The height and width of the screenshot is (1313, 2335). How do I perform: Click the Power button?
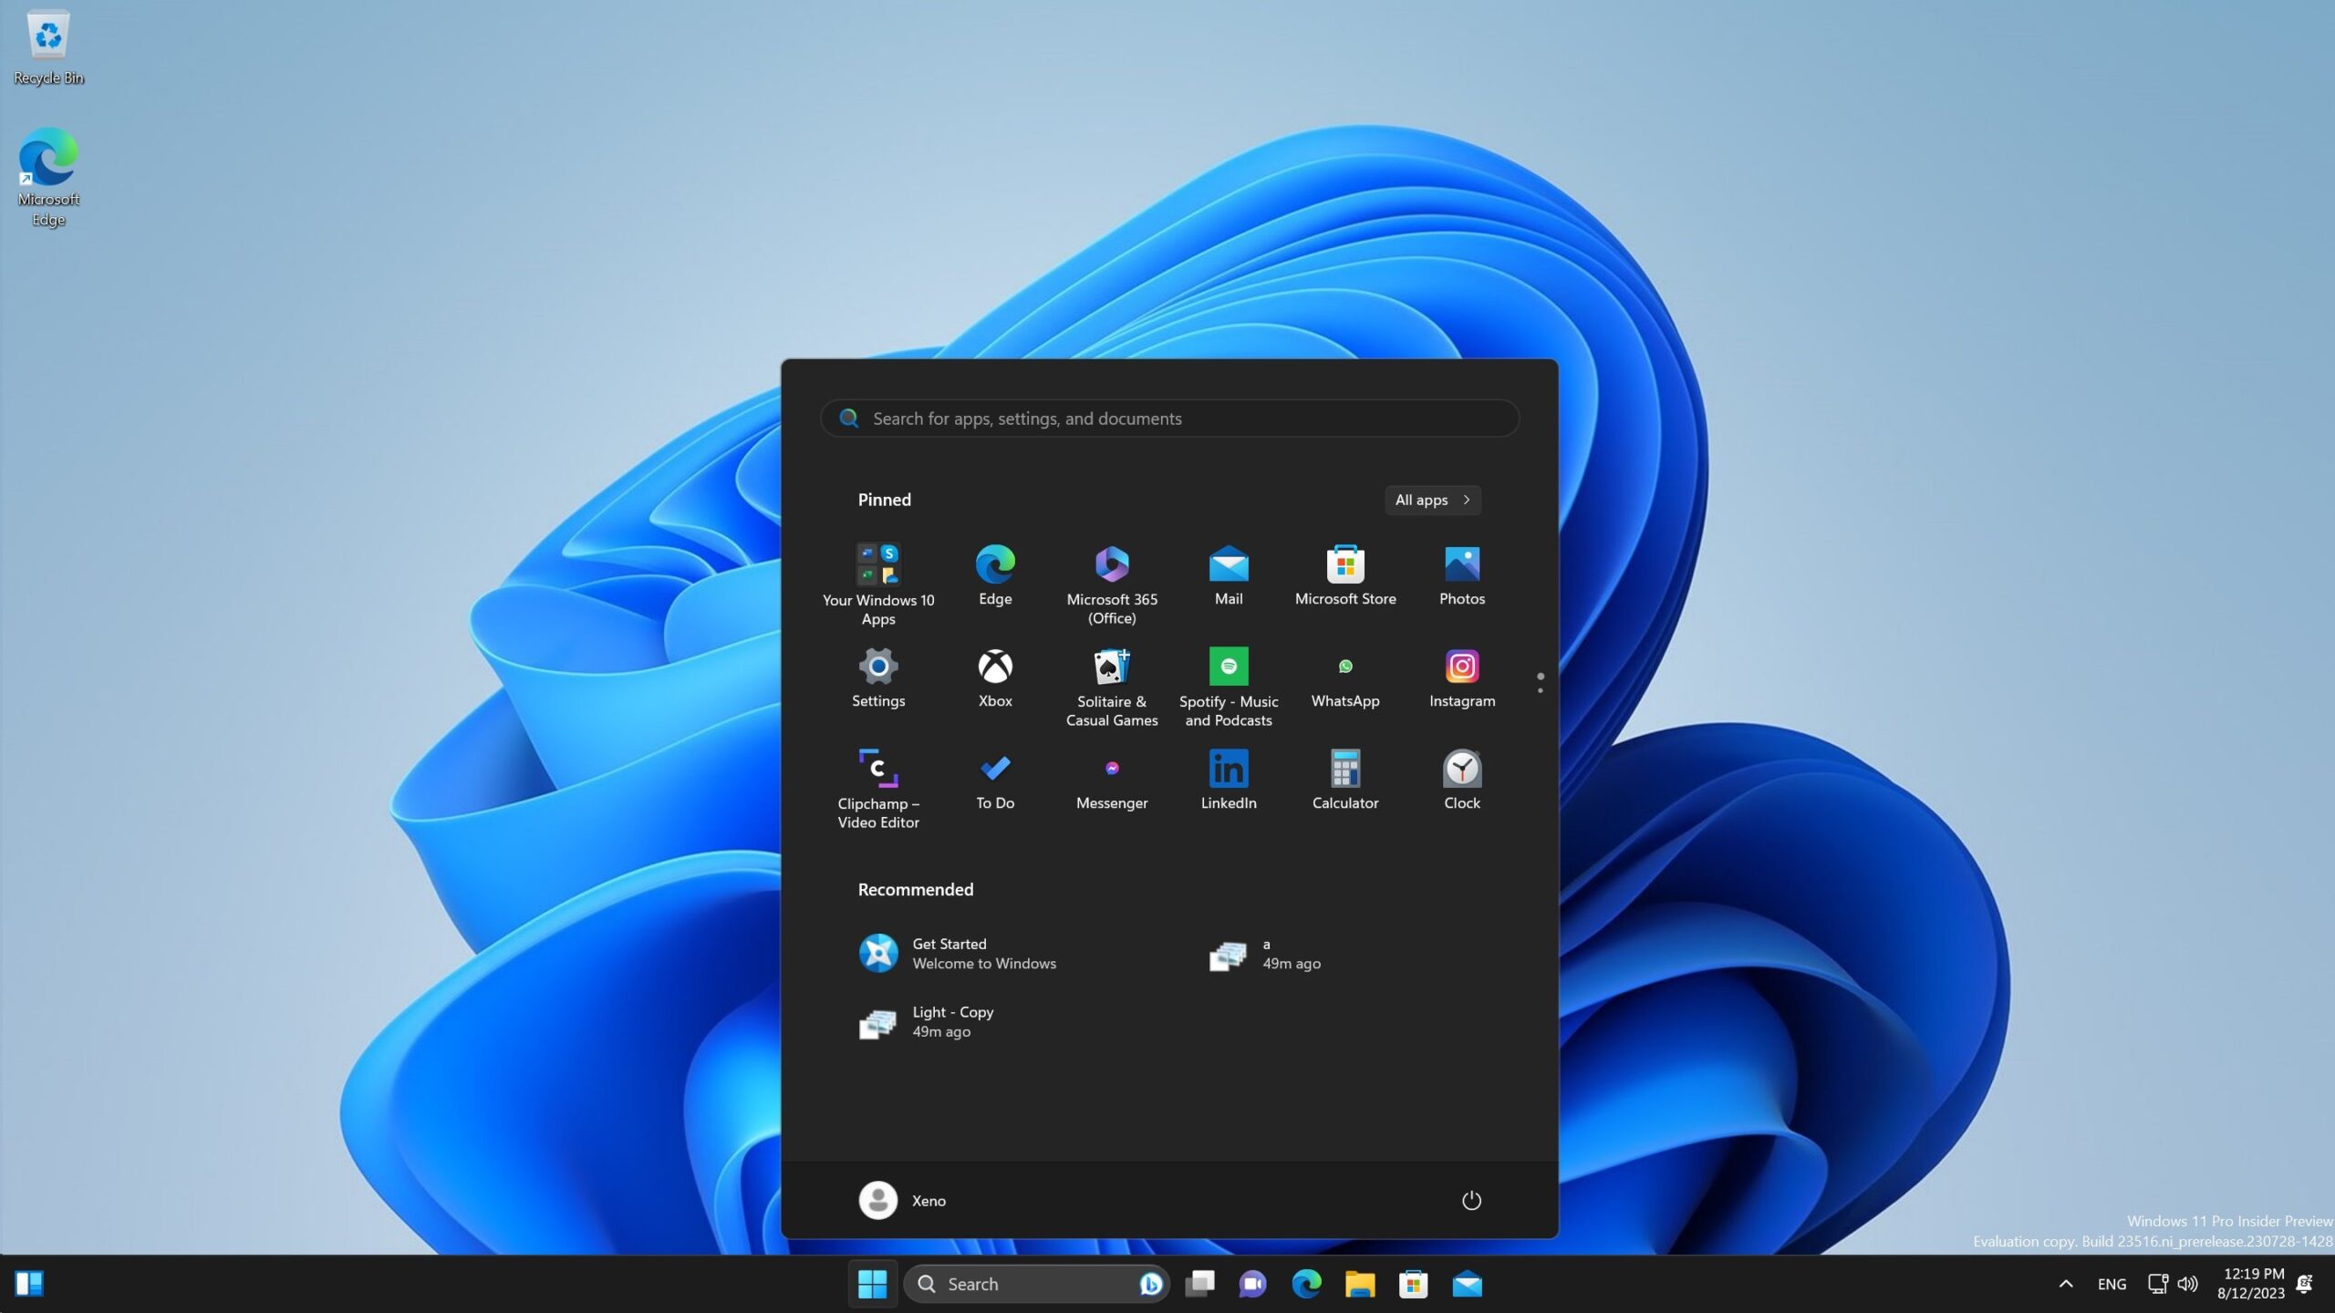1471,1201
